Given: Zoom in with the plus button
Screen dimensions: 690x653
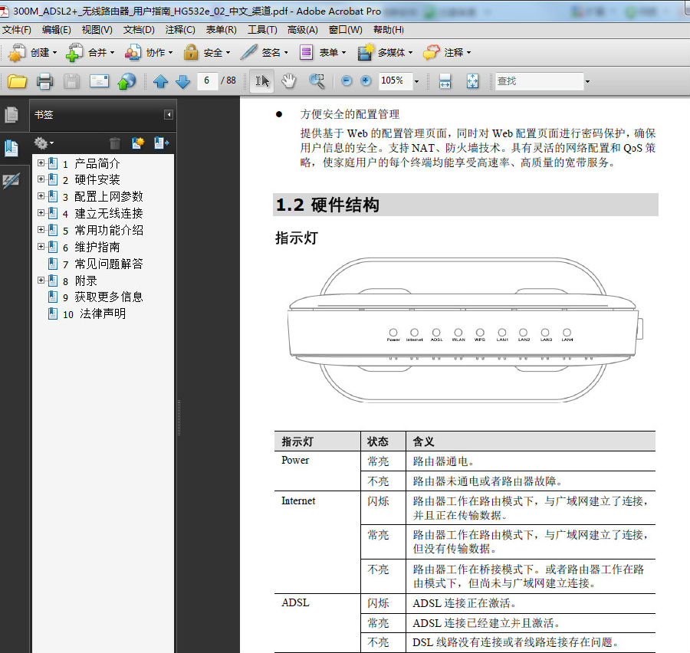Looking at the screenshot, I should coord(366,80).
